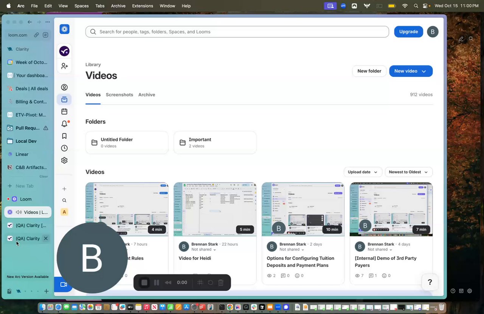Open the Extensions menu
The width and height of the screenshot is (484, 314).
pyautogui.click(x=143, y=6)
